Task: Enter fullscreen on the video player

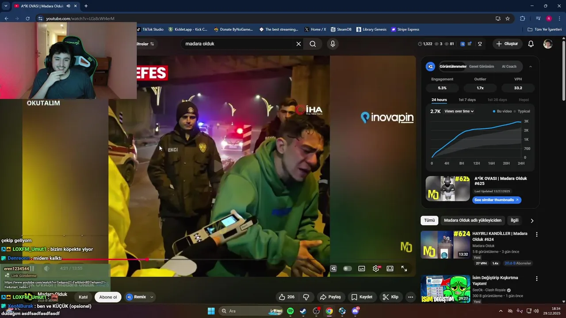Action: (x=404, y=269)
